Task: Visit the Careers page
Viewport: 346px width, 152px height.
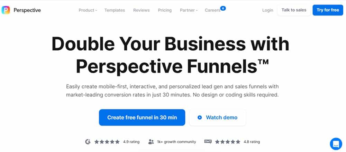Action: point(212,10)
